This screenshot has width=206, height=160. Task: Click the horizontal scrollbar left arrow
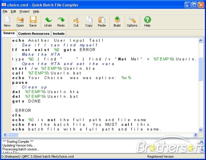coord(5,135)
